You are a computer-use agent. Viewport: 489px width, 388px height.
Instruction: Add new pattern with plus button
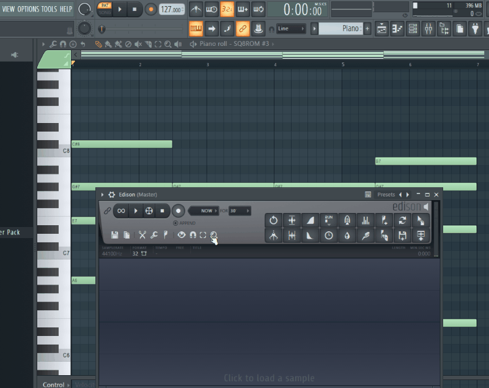click(x=367, y=29)
